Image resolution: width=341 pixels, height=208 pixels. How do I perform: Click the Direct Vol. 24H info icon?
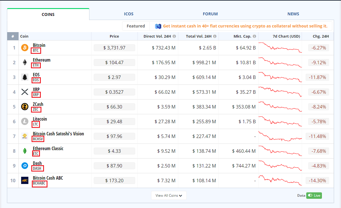point(174,36)
